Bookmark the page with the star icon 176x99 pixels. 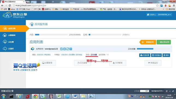[157, 5]
